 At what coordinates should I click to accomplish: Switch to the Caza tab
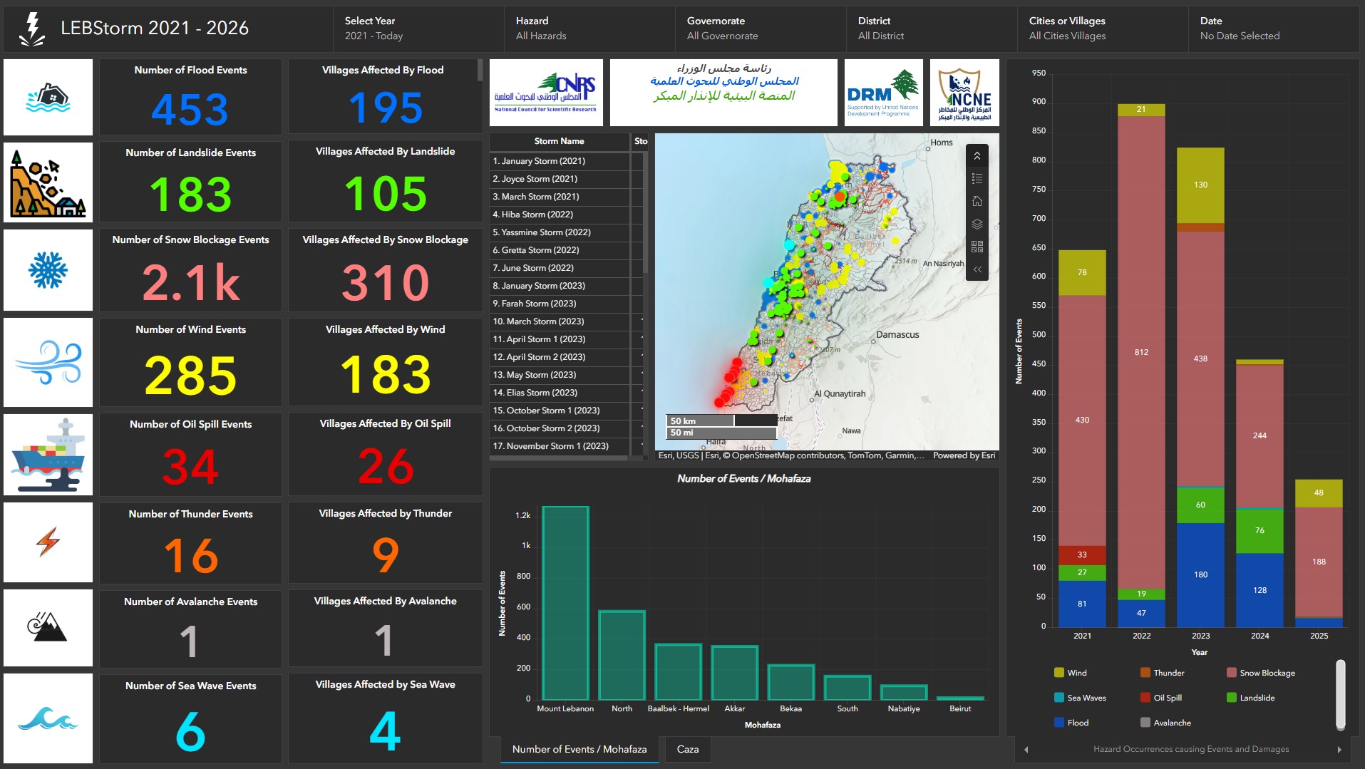pyautogui.click(x=687, y=749)
